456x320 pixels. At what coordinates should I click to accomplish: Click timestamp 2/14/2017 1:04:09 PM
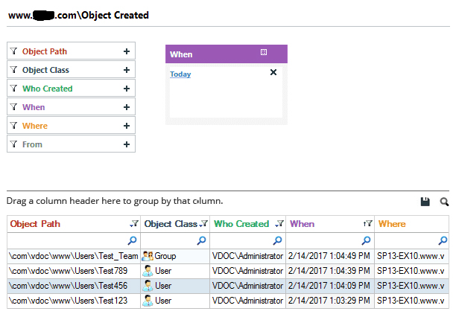click(329, 286)
